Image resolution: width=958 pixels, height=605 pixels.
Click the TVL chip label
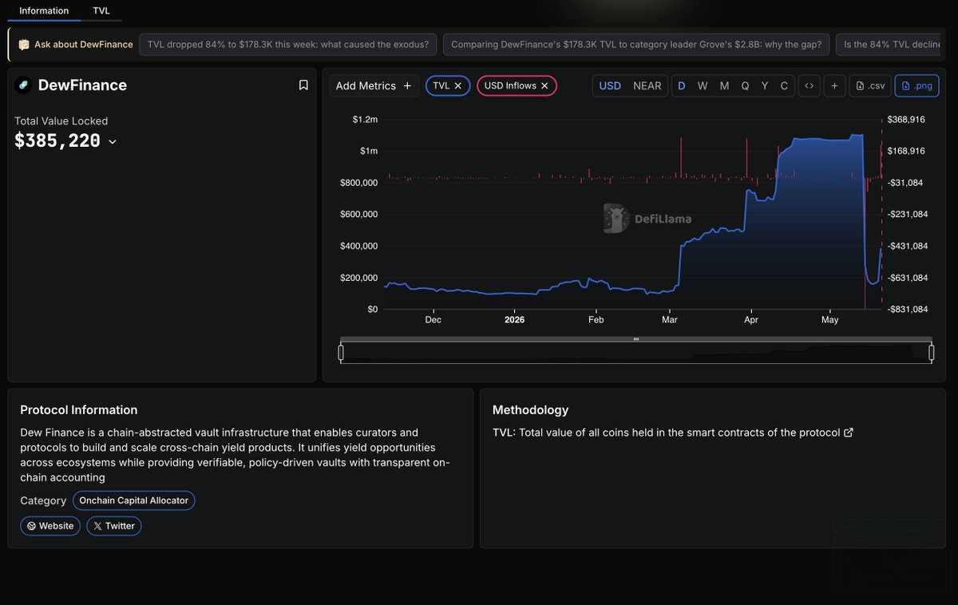(x=441, y=85)
